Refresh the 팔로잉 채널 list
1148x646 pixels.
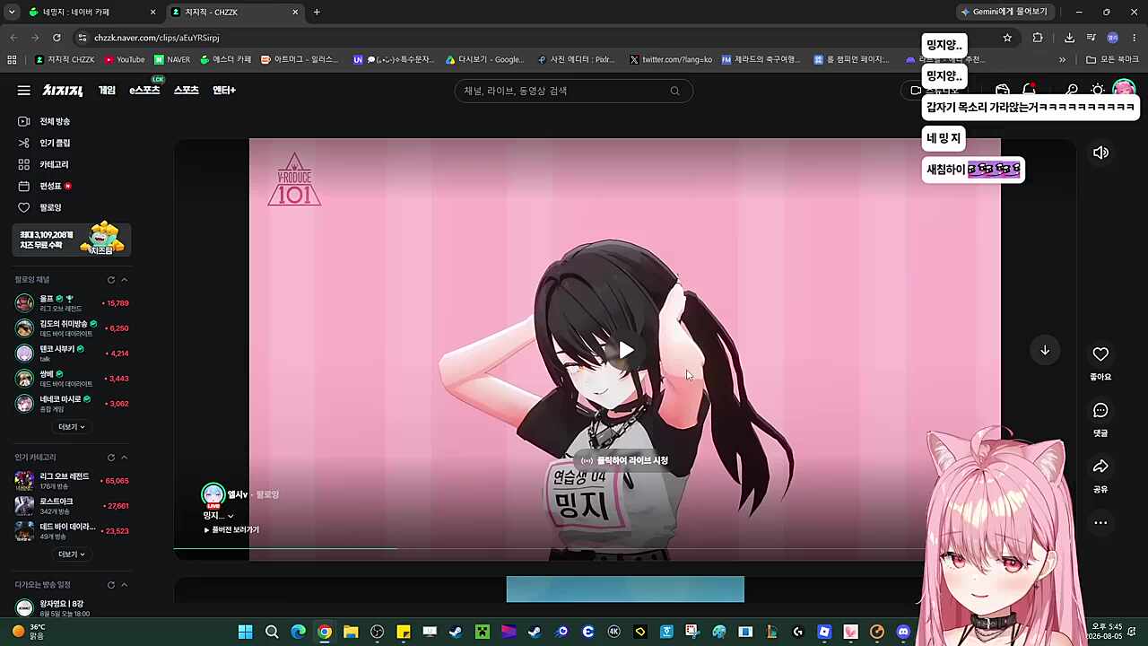(111, 280)
